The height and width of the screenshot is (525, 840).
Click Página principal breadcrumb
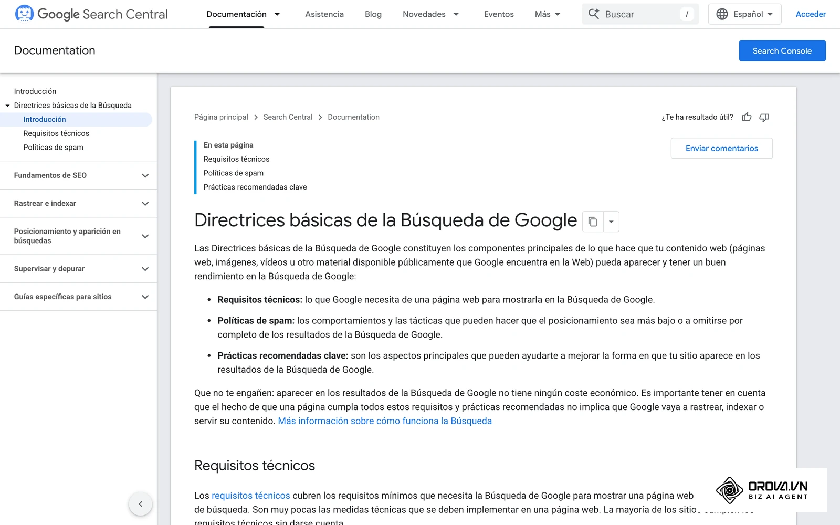[221, 117]
